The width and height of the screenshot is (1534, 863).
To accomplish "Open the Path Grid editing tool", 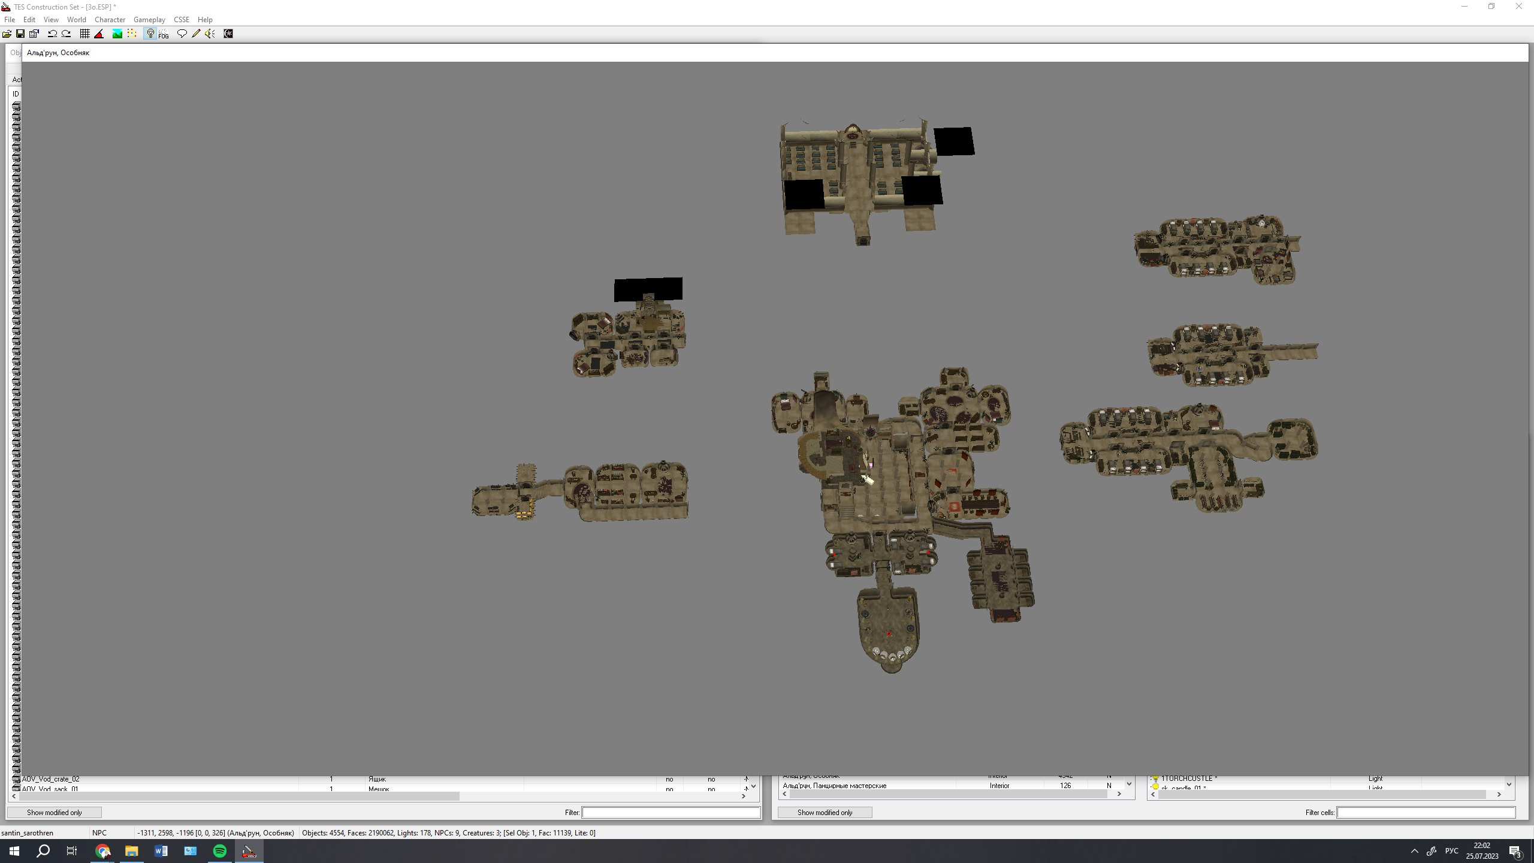I will [x=132, y=34].
